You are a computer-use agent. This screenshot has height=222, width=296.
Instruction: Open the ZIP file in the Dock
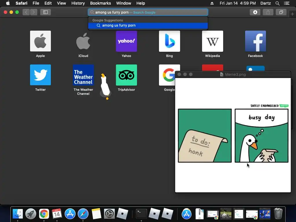tap(199, 214)
